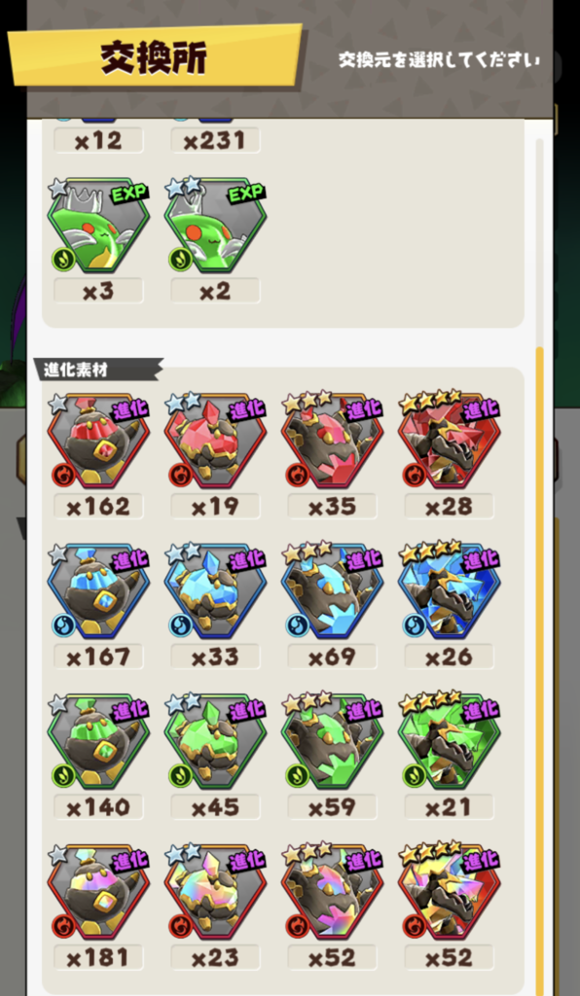Select the 2-star green crystal material x45
Screen dimensions: 580x996
click(x=215, y=742)
